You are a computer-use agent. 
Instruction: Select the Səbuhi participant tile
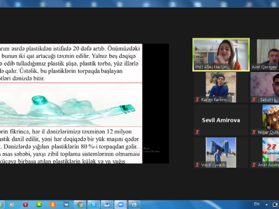coord(265,87)
